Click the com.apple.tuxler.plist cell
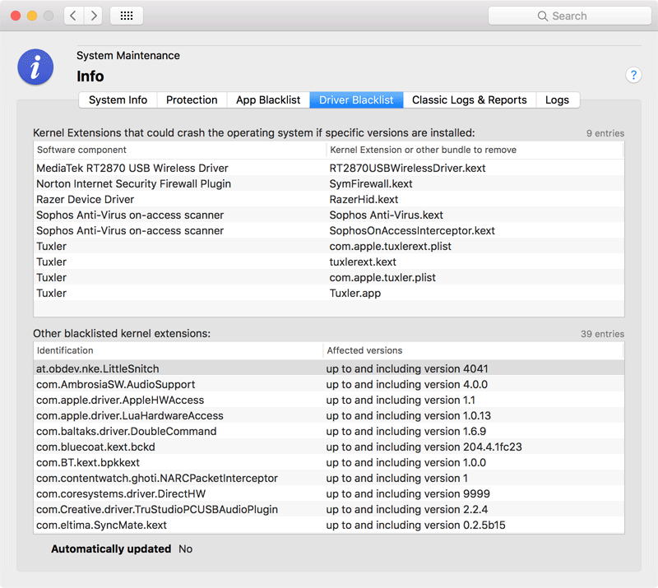Viewport: 658px width, 588px height. (x=382, y=277)
